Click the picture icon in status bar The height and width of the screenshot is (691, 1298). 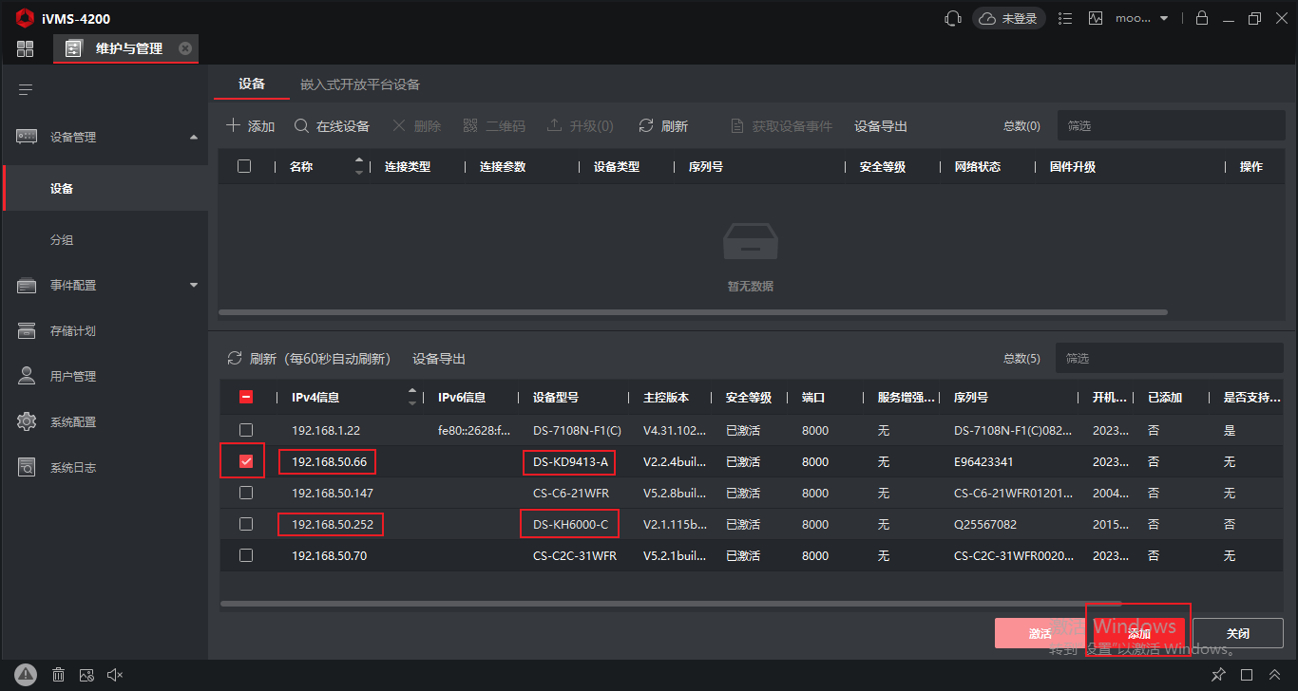(x=86, y=675)
